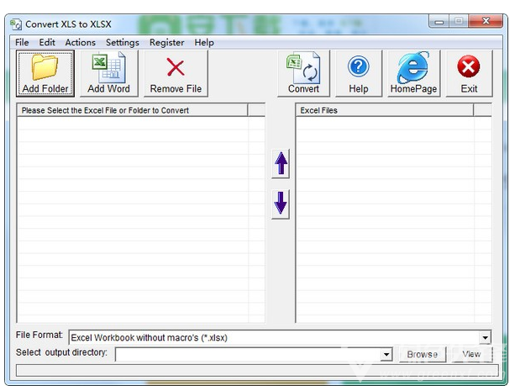
Task: Move file up with the up arrow
Action: [281, 164]
